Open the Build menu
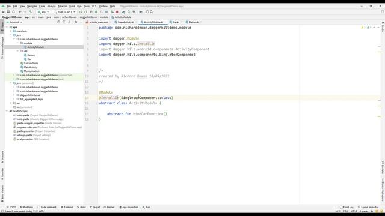385x216 pixels. [x=72, y=6]
